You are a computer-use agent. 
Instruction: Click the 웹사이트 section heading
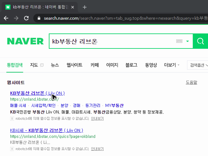pos(16,83)
